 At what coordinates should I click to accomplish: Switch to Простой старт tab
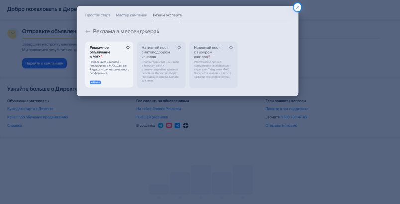point(98,15)
